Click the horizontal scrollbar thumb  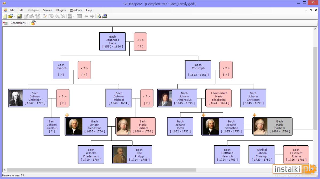[x=102, y=170]
